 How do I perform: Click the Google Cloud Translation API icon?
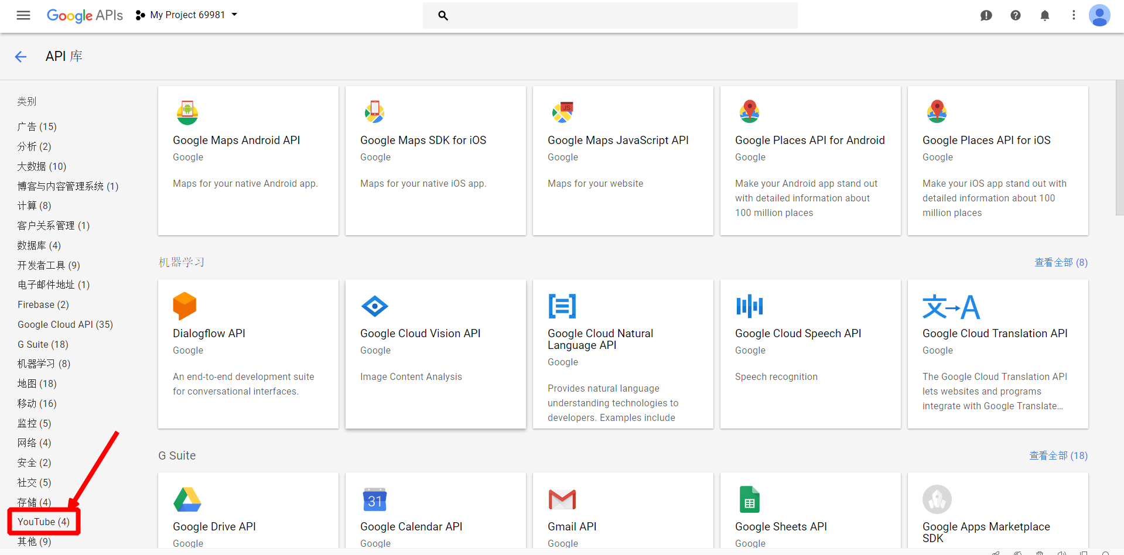[x=951, y=307]
